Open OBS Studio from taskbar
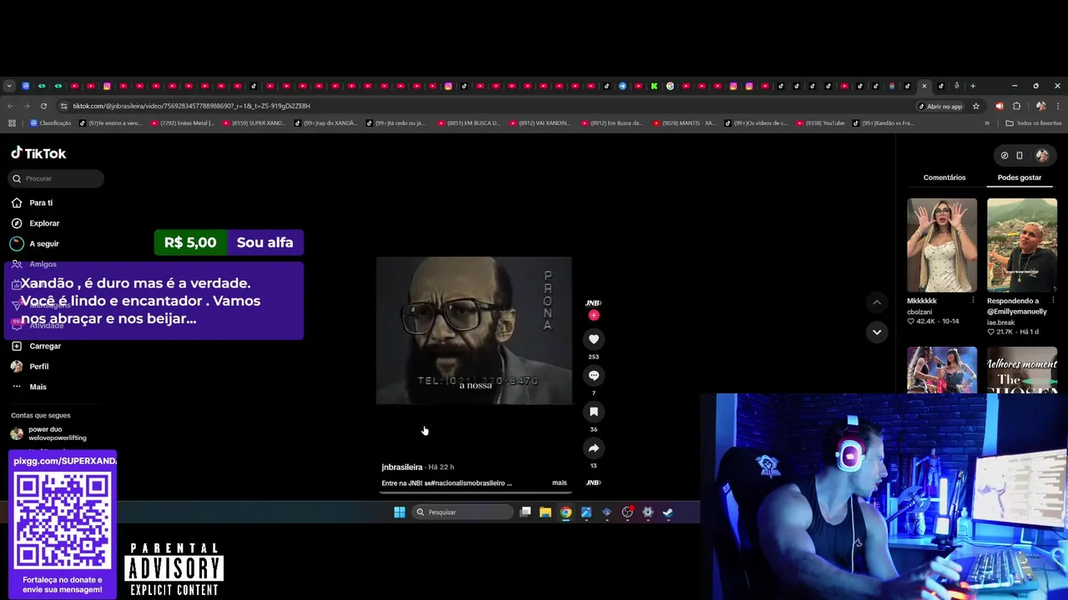Image resolution: width=1068 pixels, height=600 pixels. click(627, 512)
